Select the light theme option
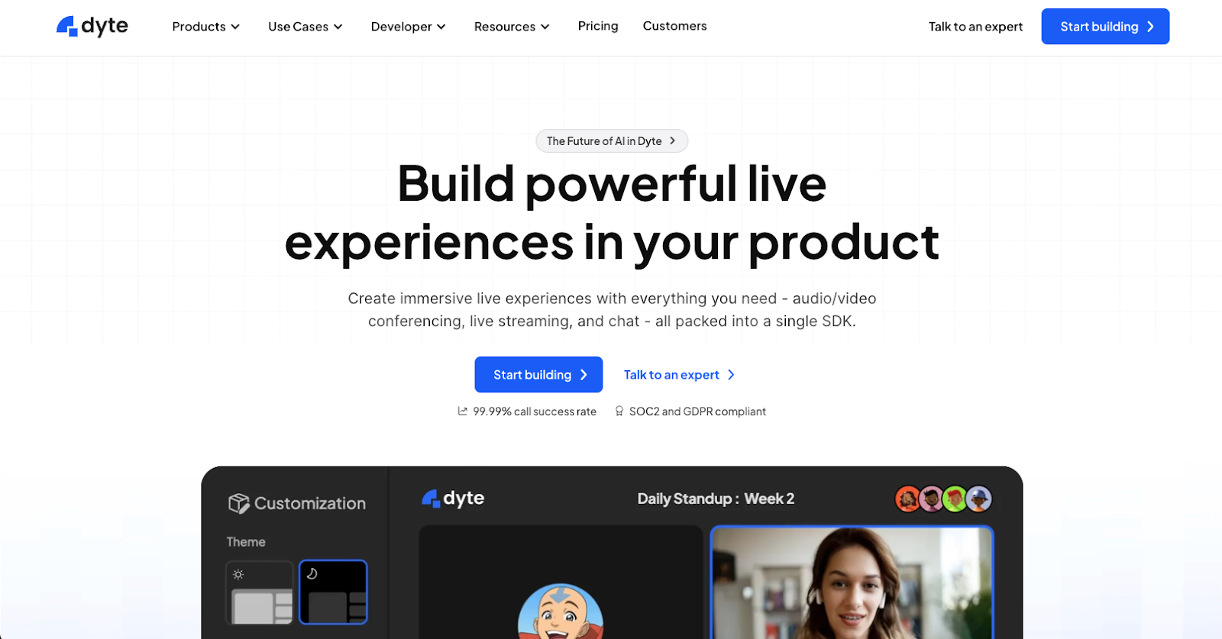 [x=260, y=592]
